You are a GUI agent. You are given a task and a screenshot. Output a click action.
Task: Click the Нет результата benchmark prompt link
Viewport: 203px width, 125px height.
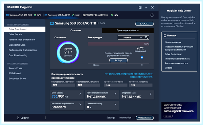pyautogui.click(x=129, y=75)
